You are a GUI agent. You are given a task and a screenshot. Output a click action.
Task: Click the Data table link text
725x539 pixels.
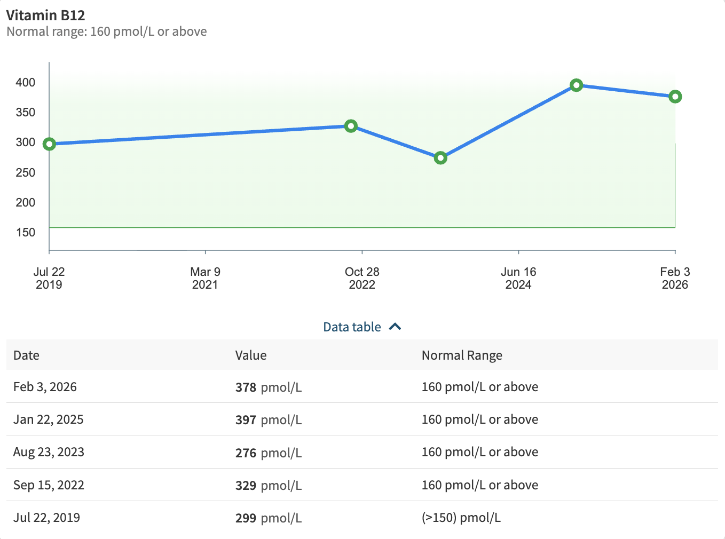pyautogui.click(x=352, y=327)
